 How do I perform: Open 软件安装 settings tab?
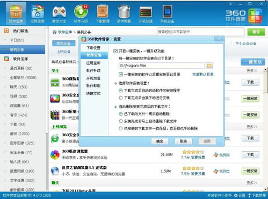[94, 55]
